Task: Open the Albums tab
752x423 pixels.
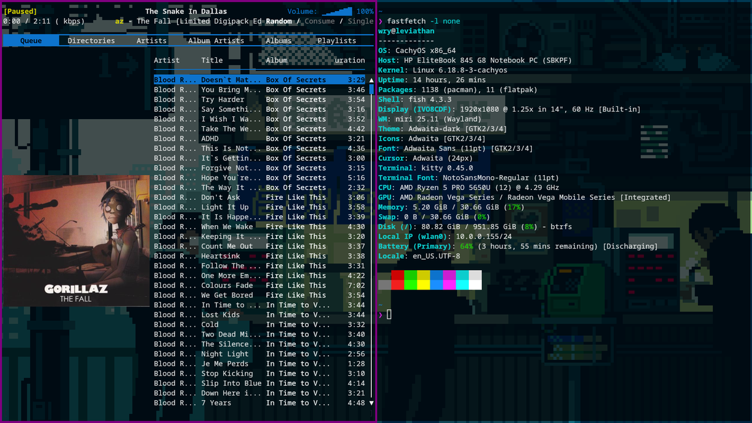Action: 279,40
